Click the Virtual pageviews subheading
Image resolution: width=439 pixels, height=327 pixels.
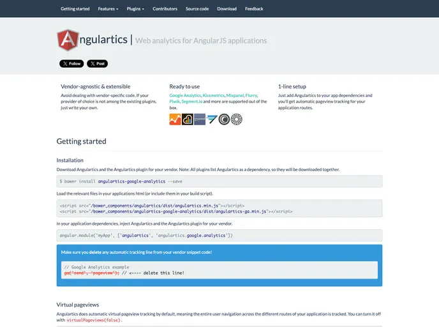[78, 305]
